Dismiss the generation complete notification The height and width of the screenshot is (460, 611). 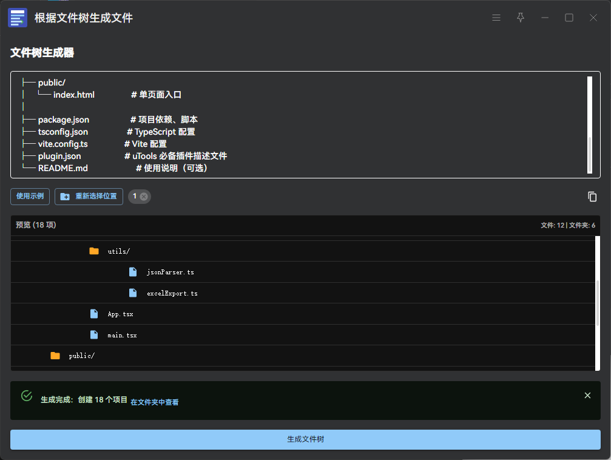point(587,396)
